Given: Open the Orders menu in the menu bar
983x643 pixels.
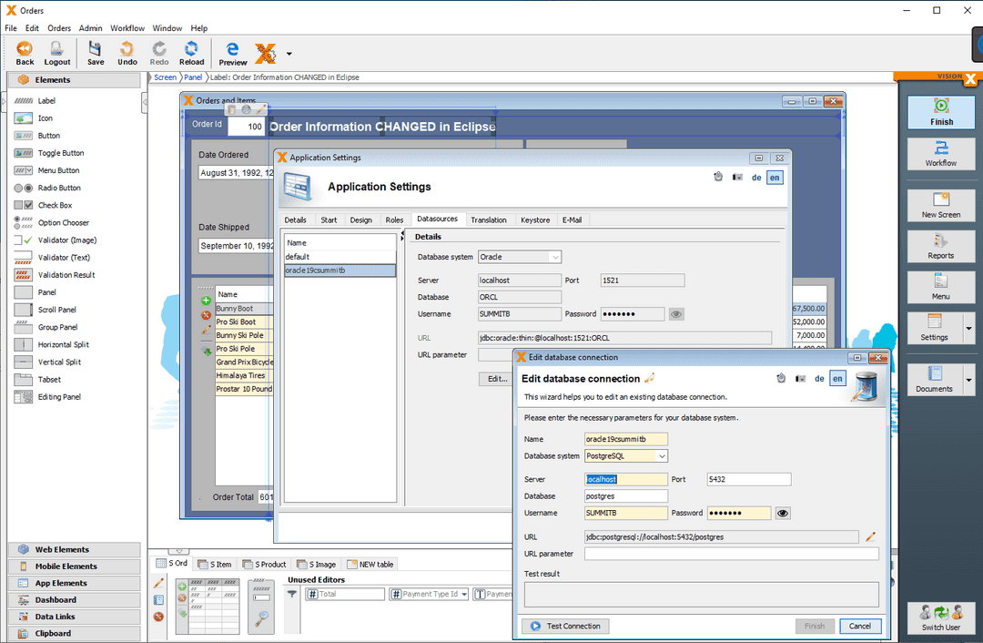Looking at the screenshot, I should point(58,28).
